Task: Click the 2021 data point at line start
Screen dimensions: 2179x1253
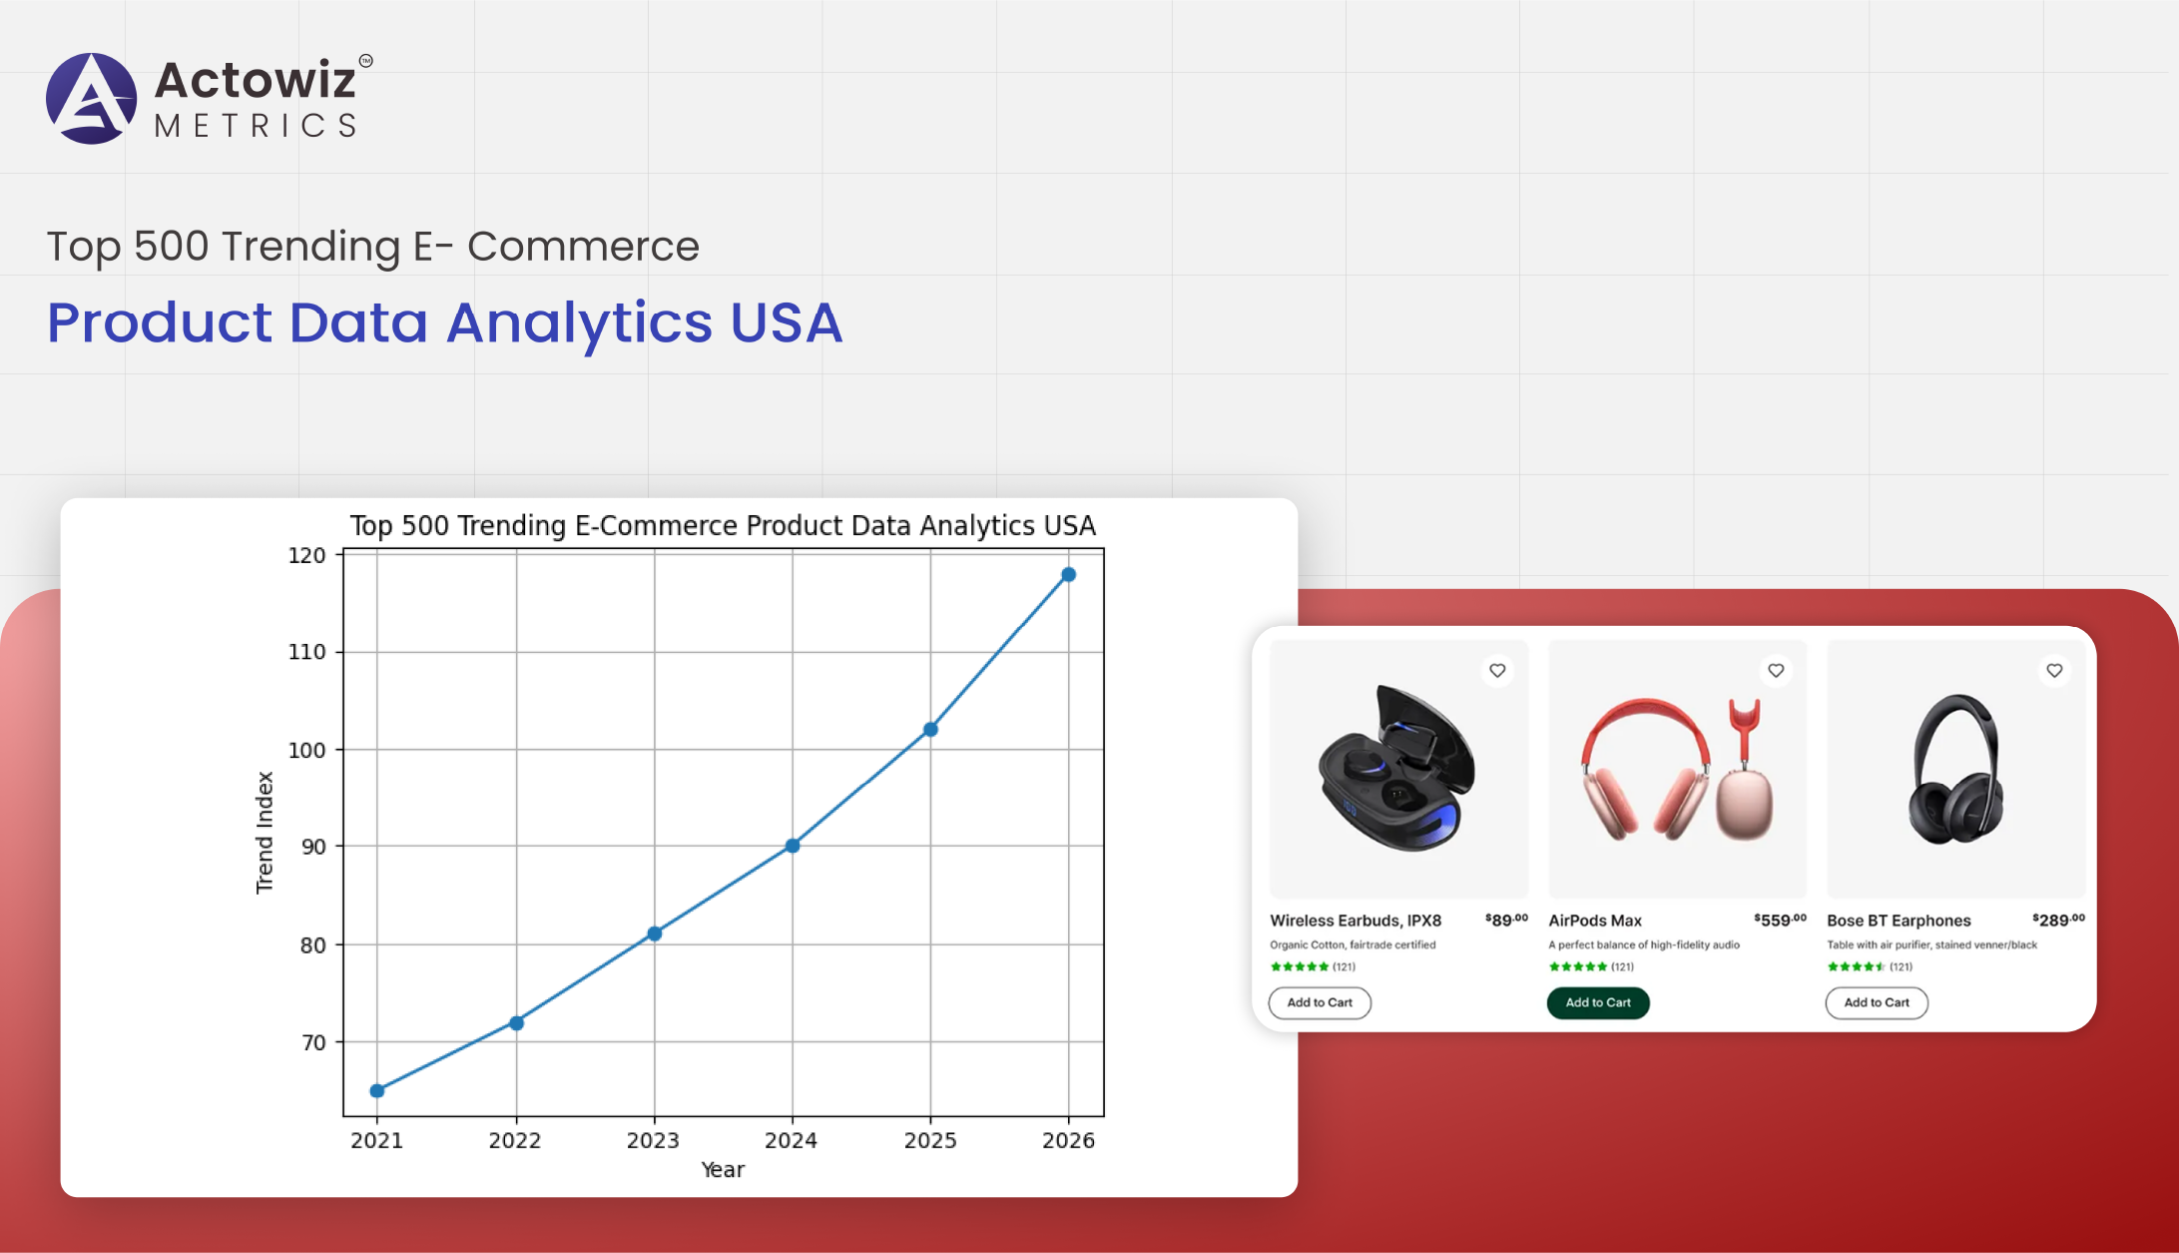Action: coord(377,1090)
